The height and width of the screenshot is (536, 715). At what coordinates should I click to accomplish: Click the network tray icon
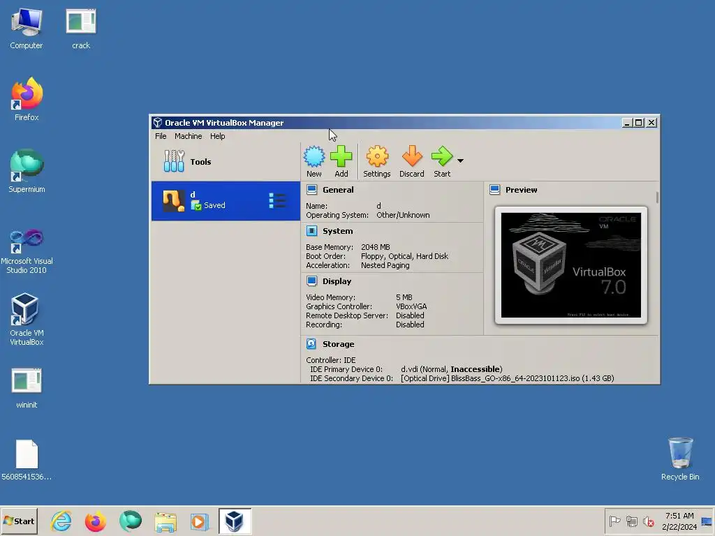pos(631,521)
